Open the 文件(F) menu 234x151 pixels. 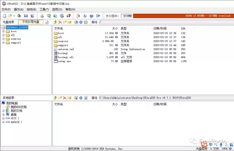pos(6,9)
